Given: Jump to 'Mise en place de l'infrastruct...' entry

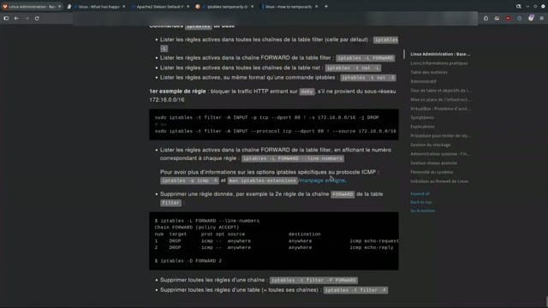Looking at the screenshot, I should [x=441, y=99].
